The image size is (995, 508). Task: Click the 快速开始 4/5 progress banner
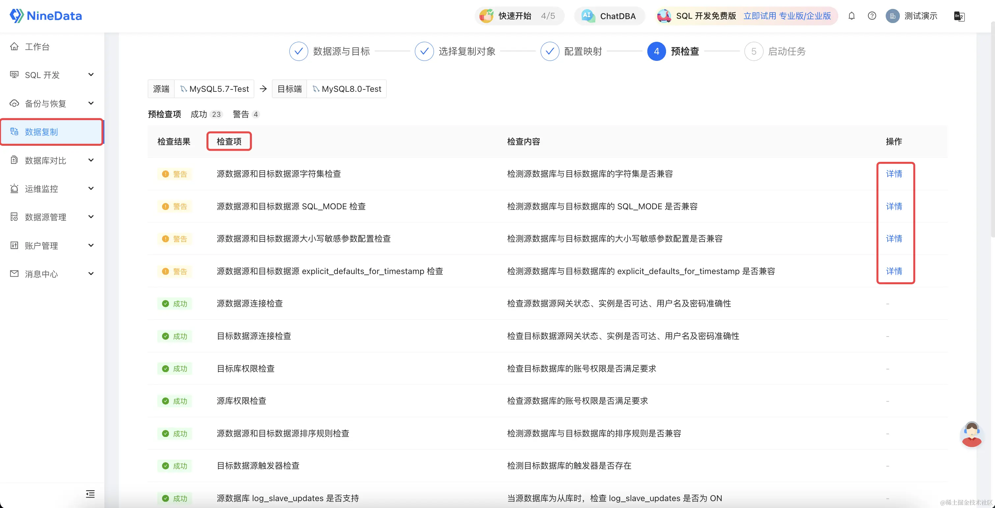[x=519, y=16]
